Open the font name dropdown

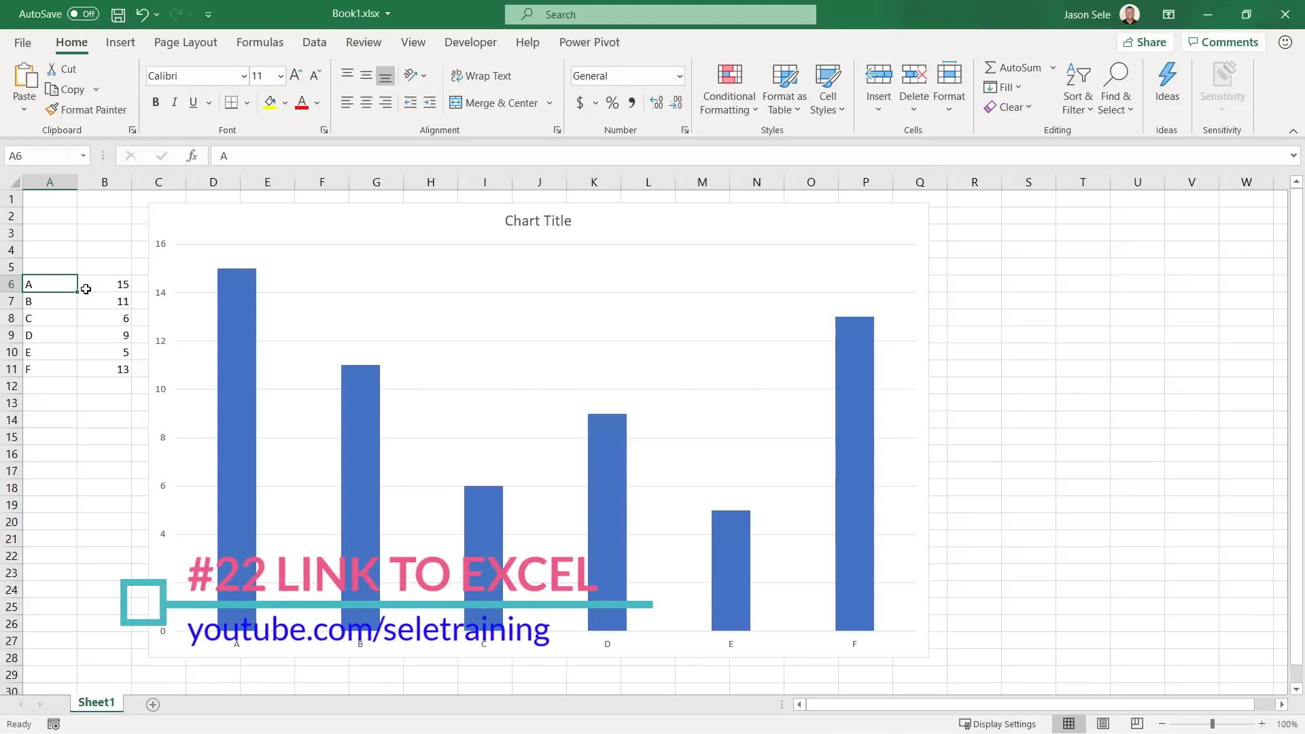point(243,75)
